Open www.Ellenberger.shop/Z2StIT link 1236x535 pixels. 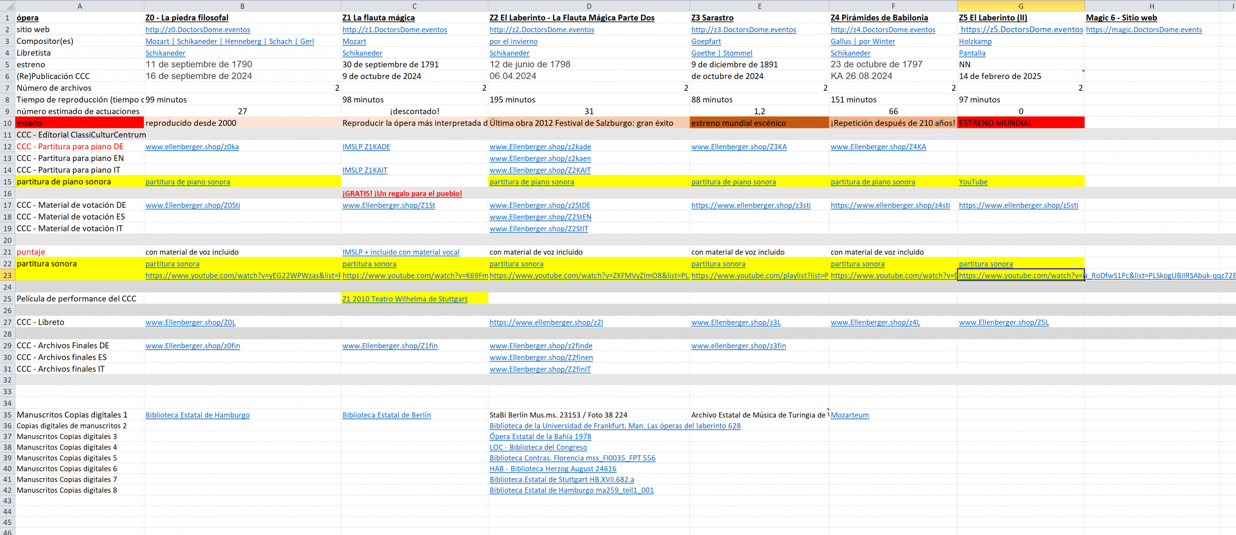click(x=539, y=229)
